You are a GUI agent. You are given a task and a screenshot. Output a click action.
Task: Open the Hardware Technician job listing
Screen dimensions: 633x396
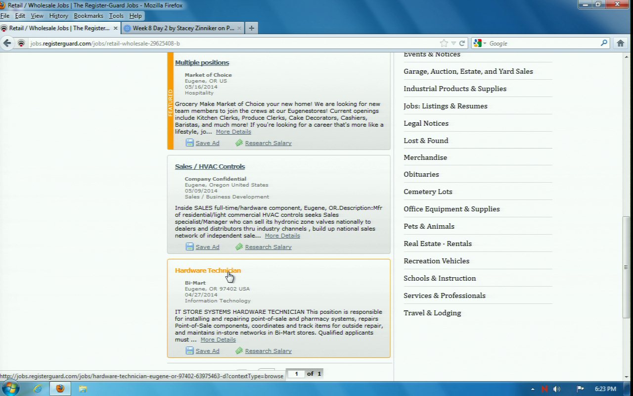[208, 270]
